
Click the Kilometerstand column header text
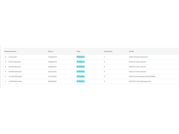tap(10, 51)
